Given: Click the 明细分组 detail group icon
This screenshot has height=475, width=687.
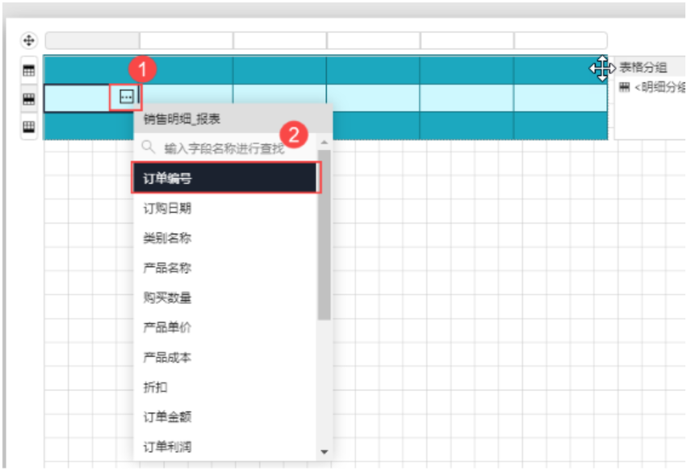Looking at the screenshot, I should coord(624,87).
